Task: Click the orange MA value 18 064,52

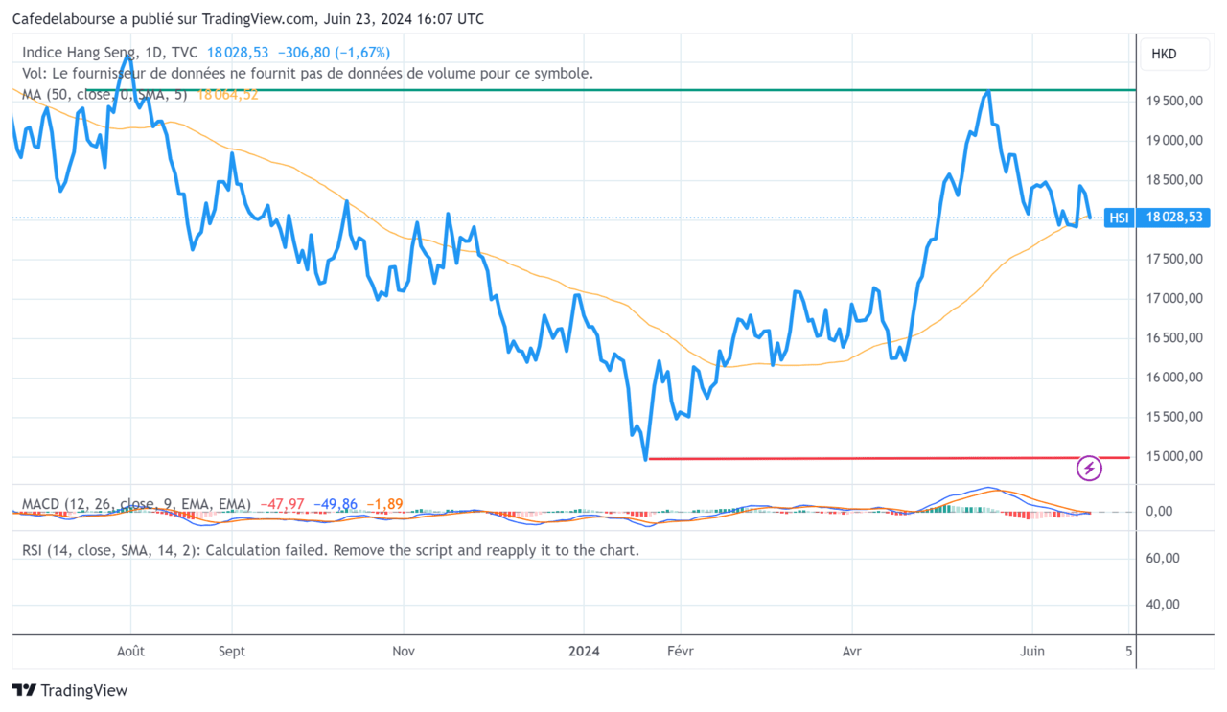Action: click(227, 94)
